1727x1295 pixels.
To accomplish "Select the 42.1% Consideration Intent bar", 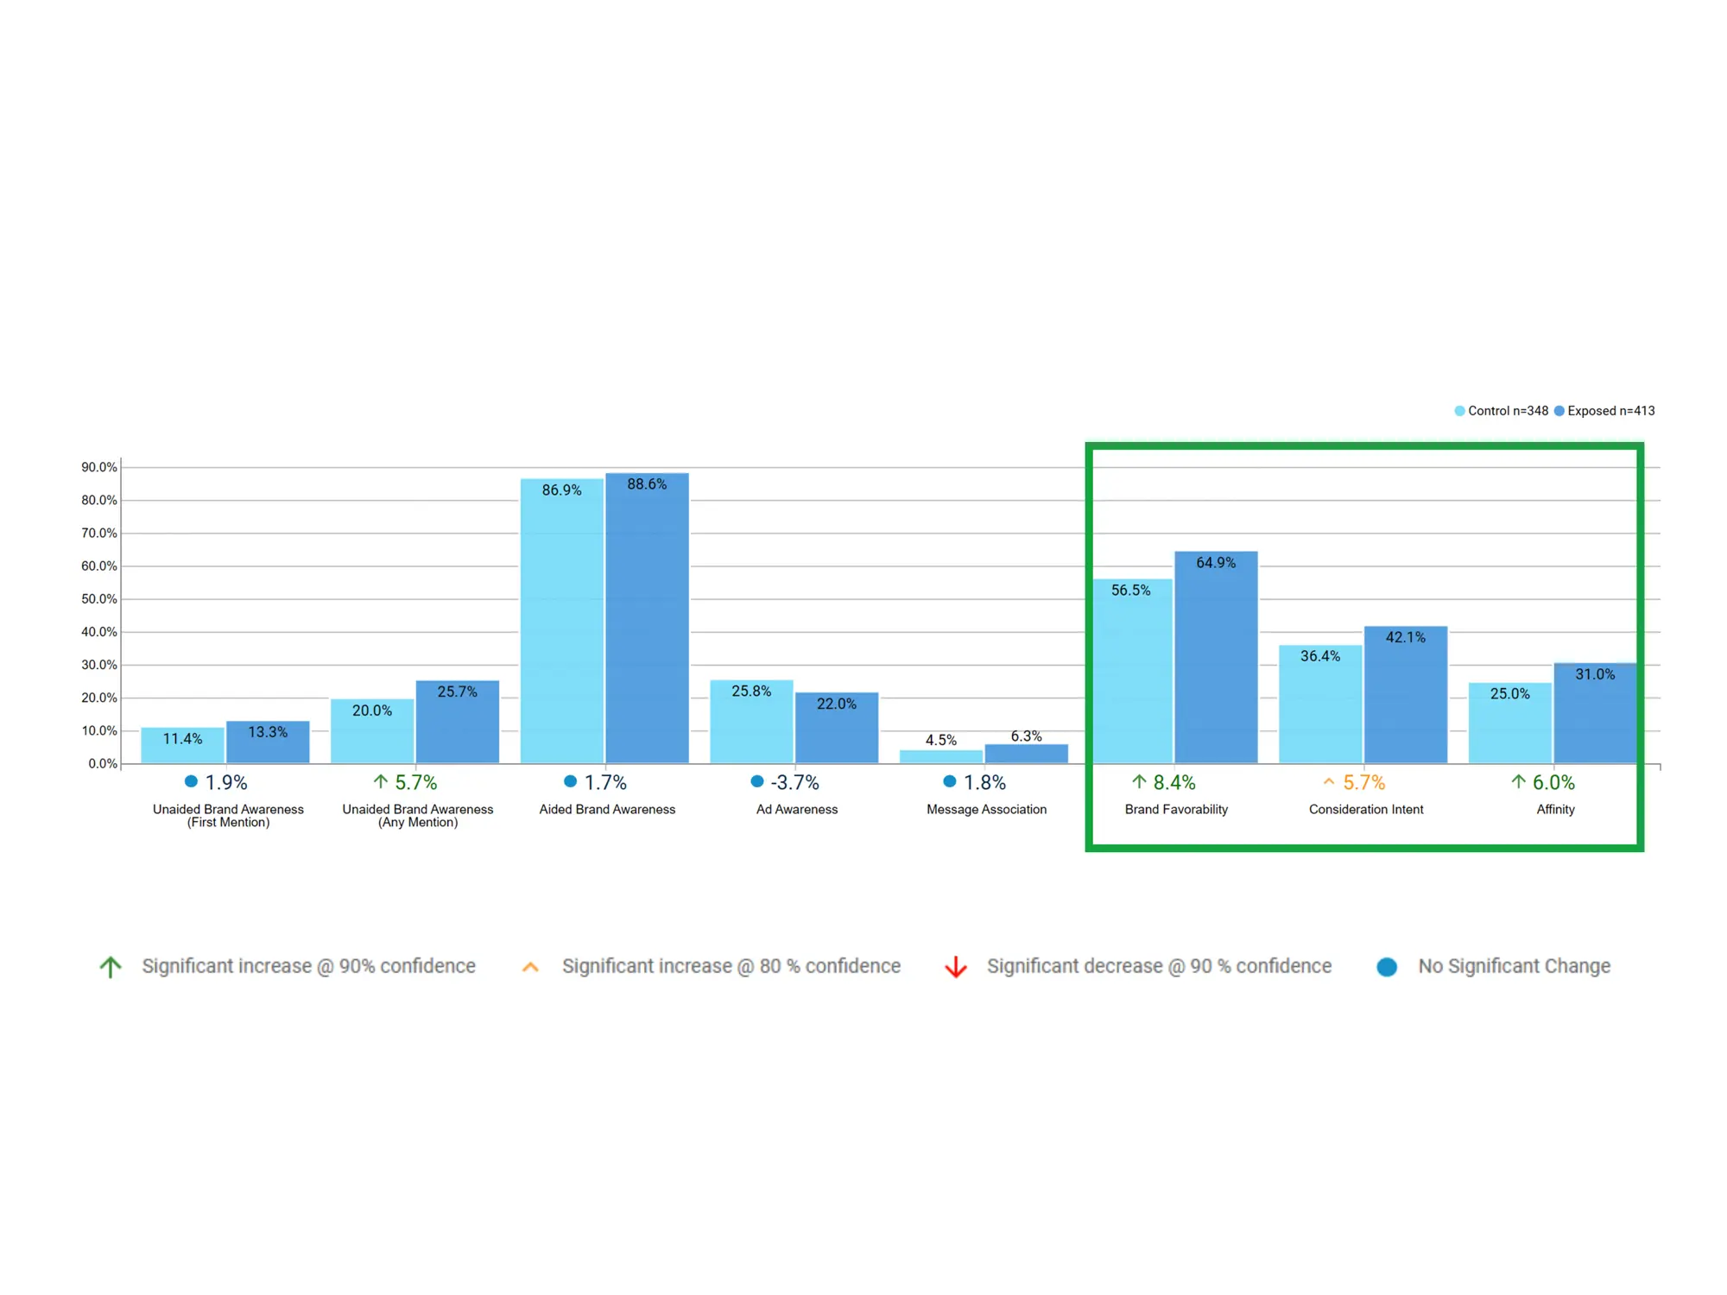I will pos(1405,694).
